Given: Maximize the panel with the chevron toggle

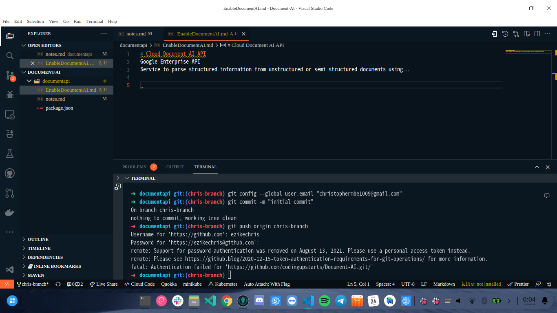Looking at the screenshot, I should [537, 167].
